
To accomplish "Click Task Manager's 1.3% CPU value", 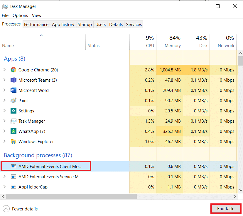I will 150,121.
